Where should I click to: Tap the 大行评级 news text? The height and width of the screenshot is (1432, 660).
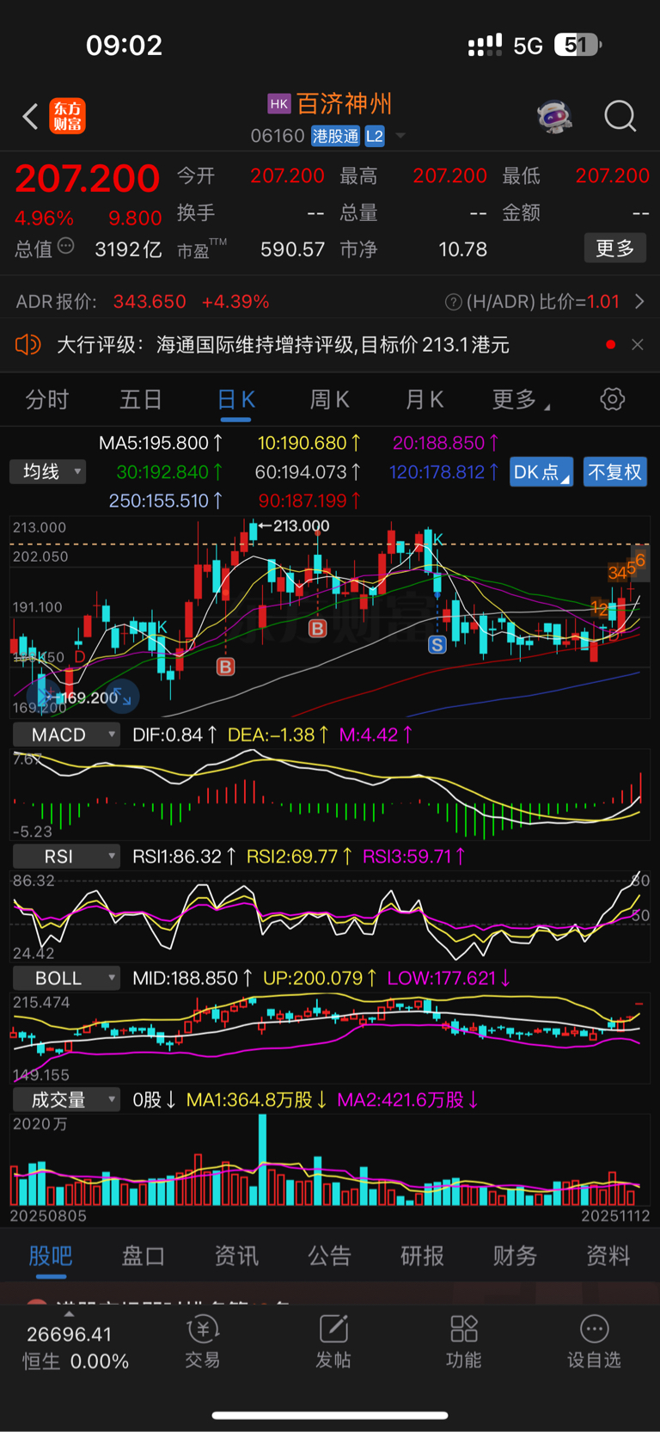pos(283,345)
